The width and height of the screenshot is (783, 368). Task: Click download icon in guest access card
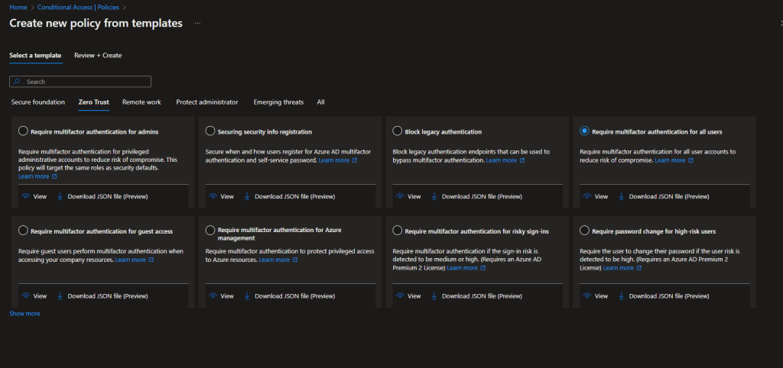click(x=59, y=295)
